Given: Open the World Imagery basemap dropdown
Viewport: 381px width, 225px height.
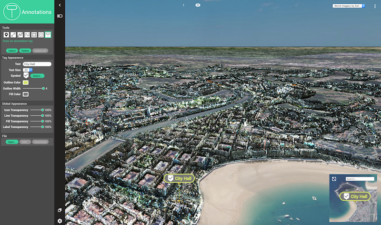Looking at the screenshot, I should 349,6.
